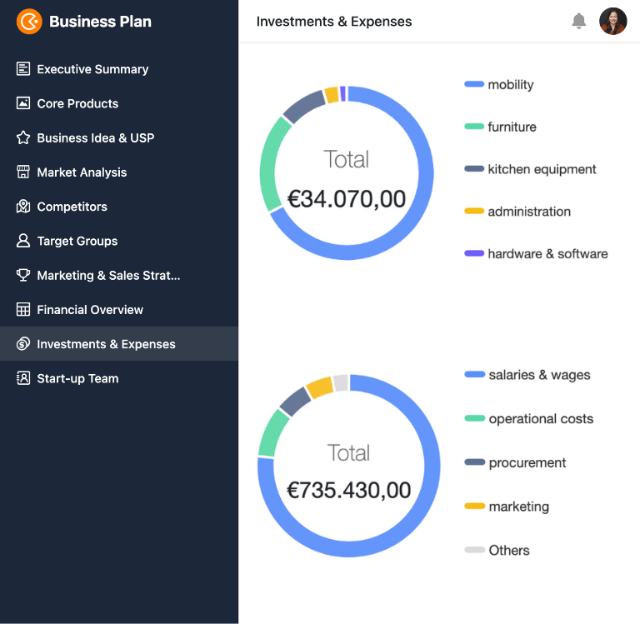Select the Executive Summary document icon

pos(23,69)
